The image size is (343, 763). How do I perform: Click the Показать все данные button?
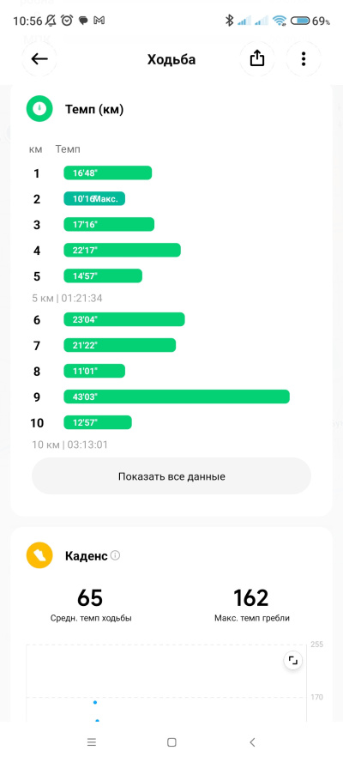tap(171, 475)
